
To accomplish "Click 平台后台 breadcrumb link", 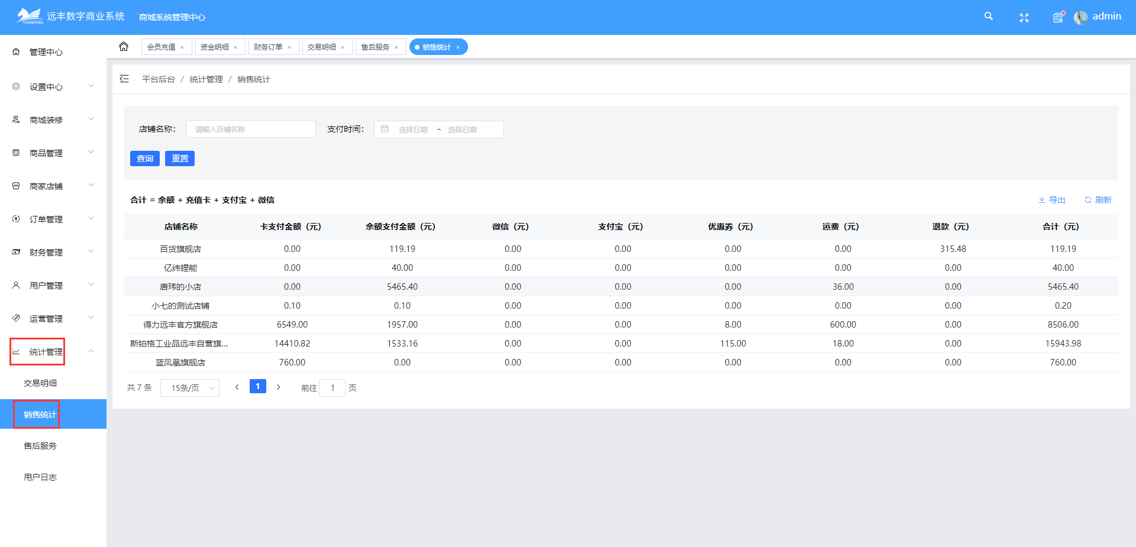I will [159, 79].
